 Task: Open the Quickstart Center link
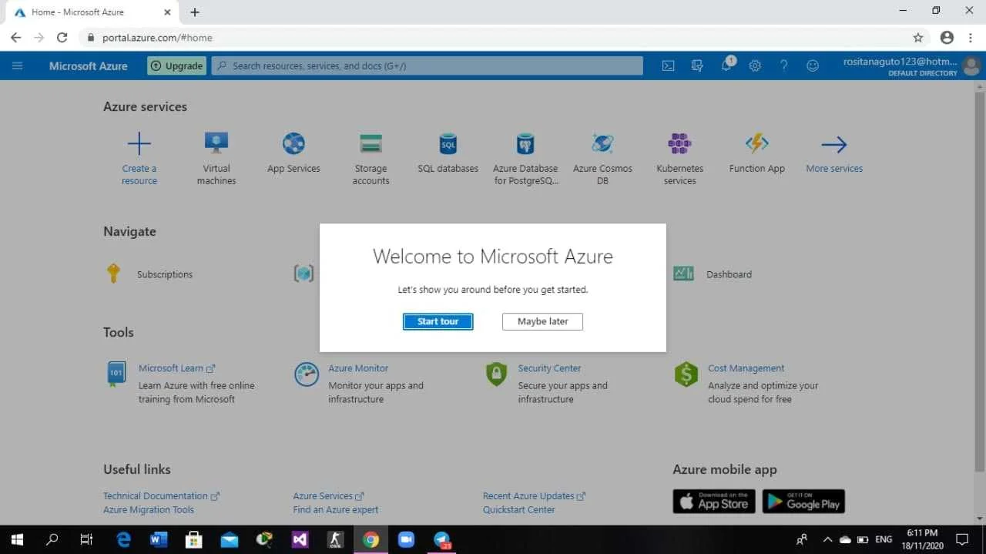(519, 510)
